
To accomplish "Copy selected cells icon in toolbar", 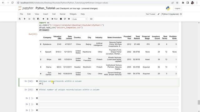I will click(34, 19).
